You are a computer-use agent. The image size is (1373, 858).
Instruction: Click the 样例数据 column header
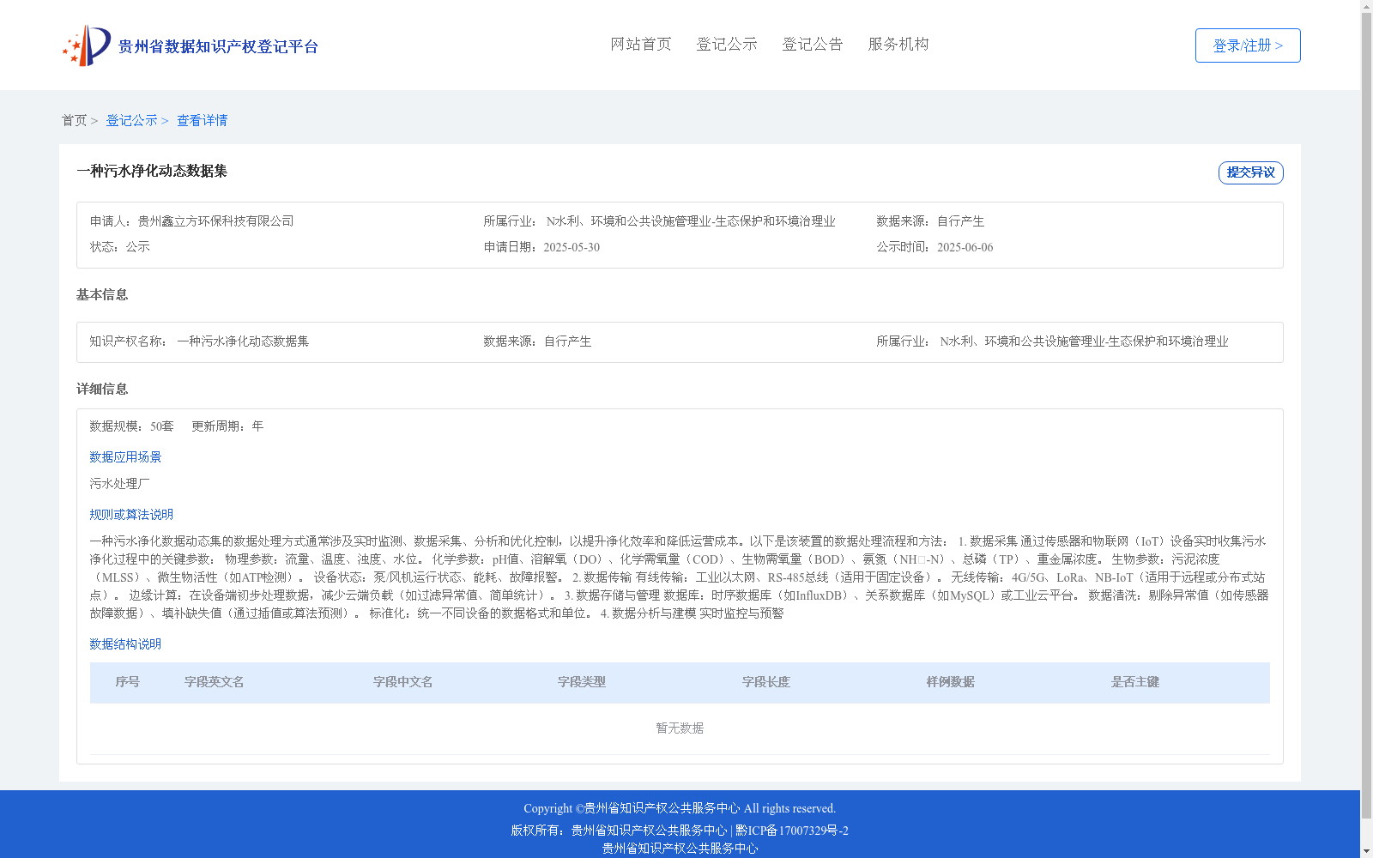click(951, 682)
